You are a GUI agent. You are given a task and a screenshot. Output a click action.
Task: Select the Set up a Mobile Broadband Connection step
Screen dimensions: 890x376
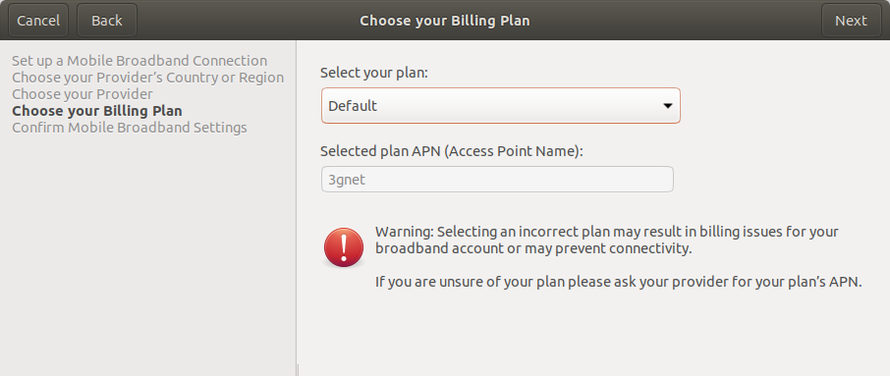[139, 61]
